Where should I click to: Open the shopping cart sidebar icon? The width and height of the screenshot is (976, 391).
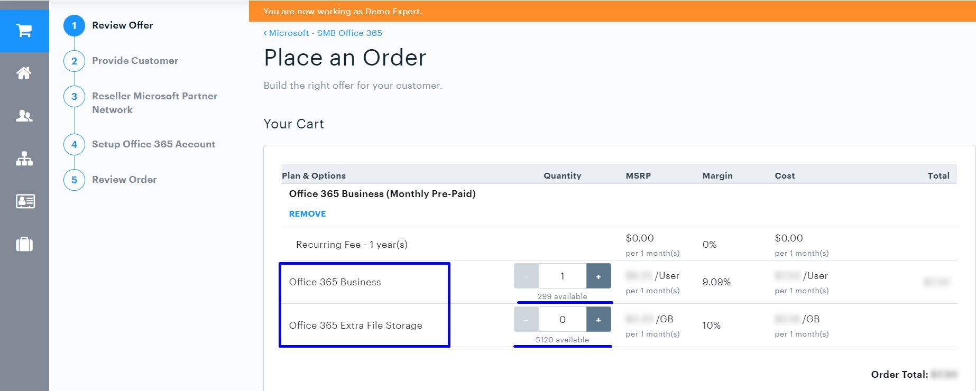point(24,31)
